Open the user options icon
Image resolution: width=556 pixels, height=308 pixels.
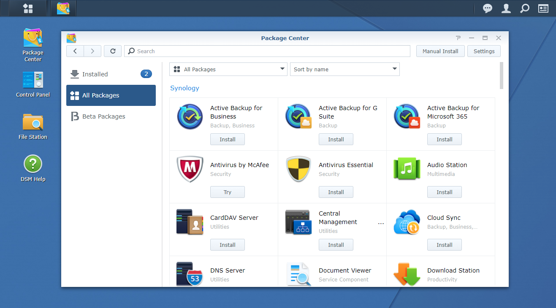tap(506, 8)
